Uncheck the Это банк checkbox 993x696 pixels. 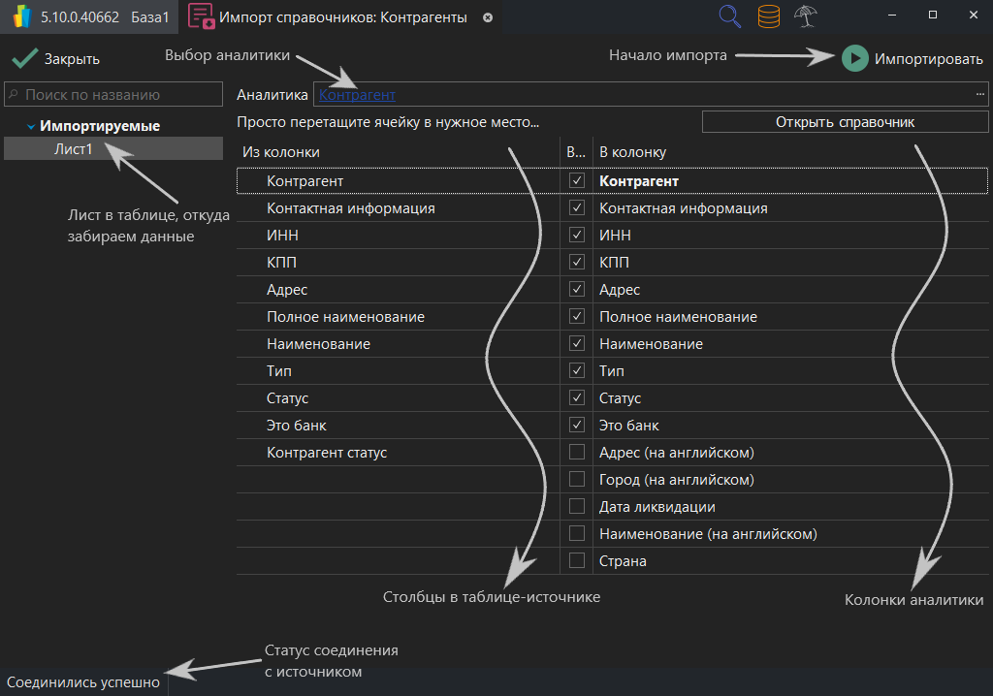(577, 425)
